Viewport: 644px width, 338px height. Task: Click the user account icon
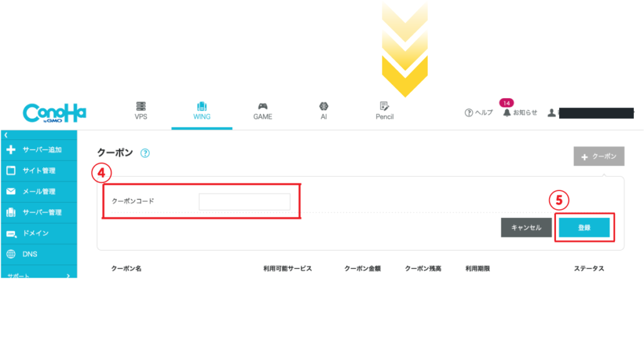[x=552, y=113]
